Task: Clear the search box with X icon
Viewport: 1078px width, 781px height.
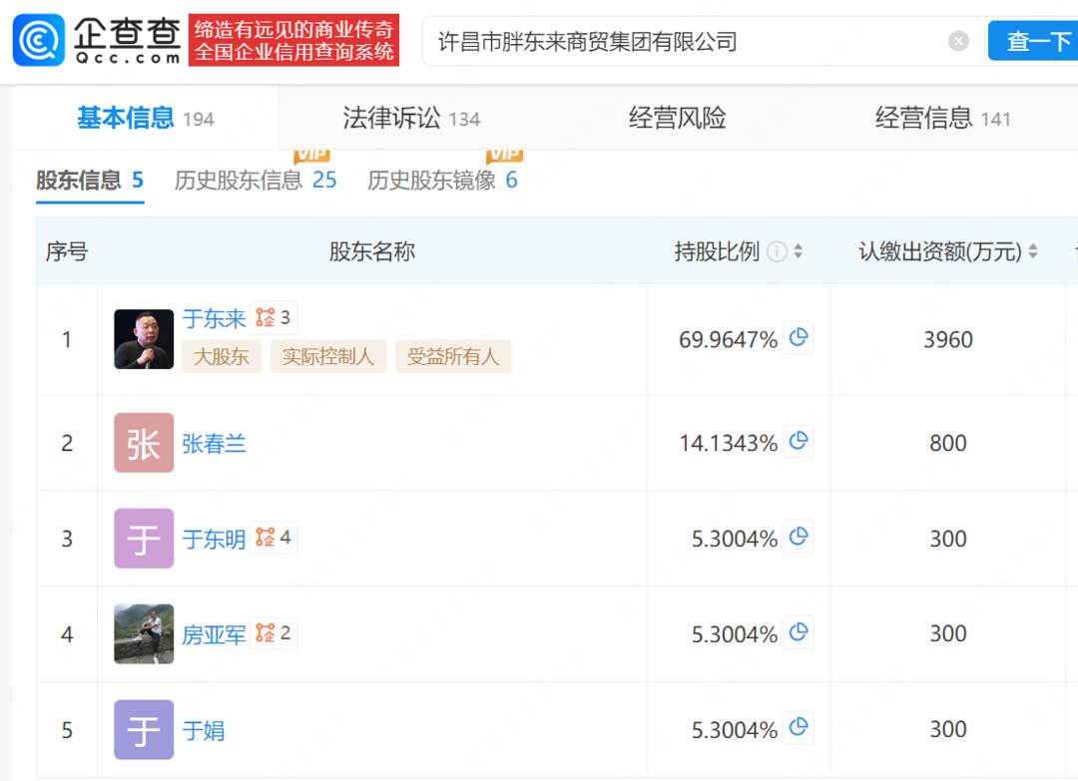Action: click(x=958, y=41)
